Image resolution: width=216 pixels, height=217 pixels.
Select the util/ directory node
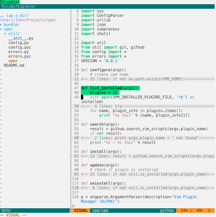point(14,34)
